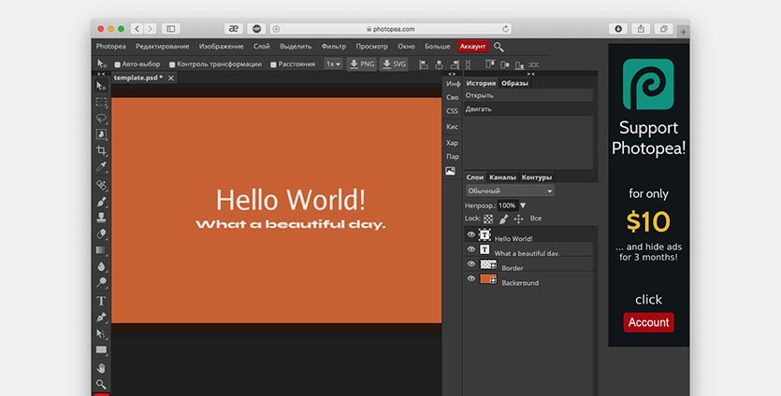Select the Crop tool
This screenshot has height=396, width=781.
click(x=101, y=150)
